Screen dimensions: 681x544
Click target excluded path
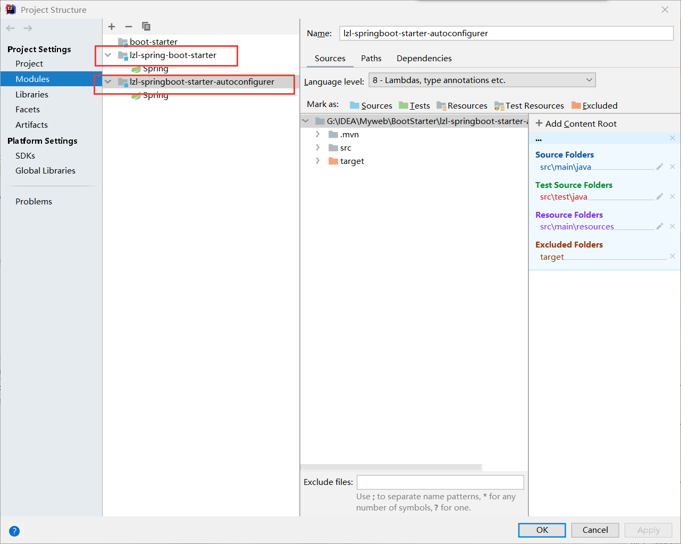pyautogui.click(x=552, y=257)
